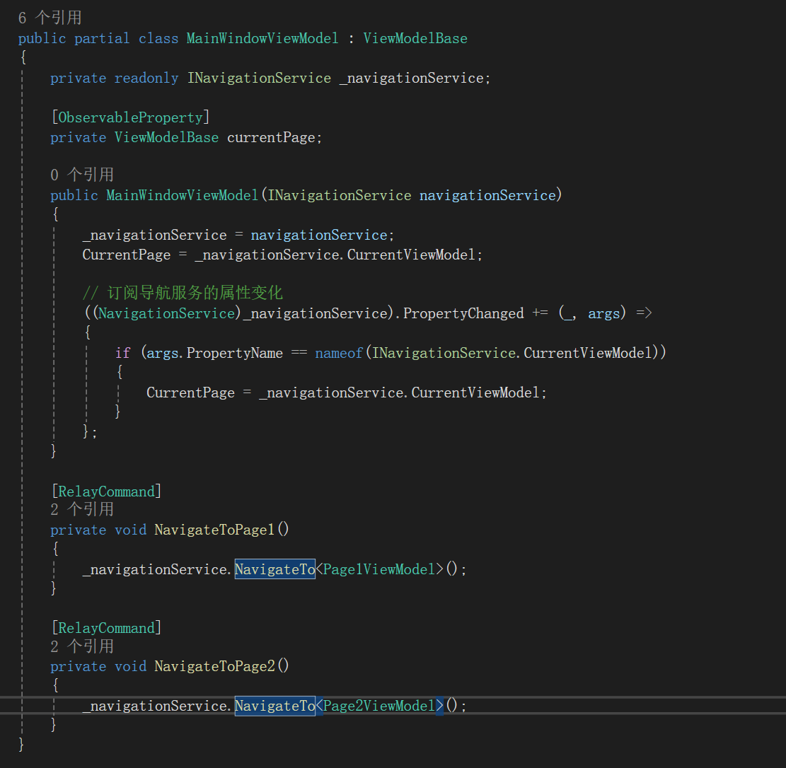The image size is (786, 768).
Task: Click the first [RelayCommand] attribute
Action: tap(107, 491)
